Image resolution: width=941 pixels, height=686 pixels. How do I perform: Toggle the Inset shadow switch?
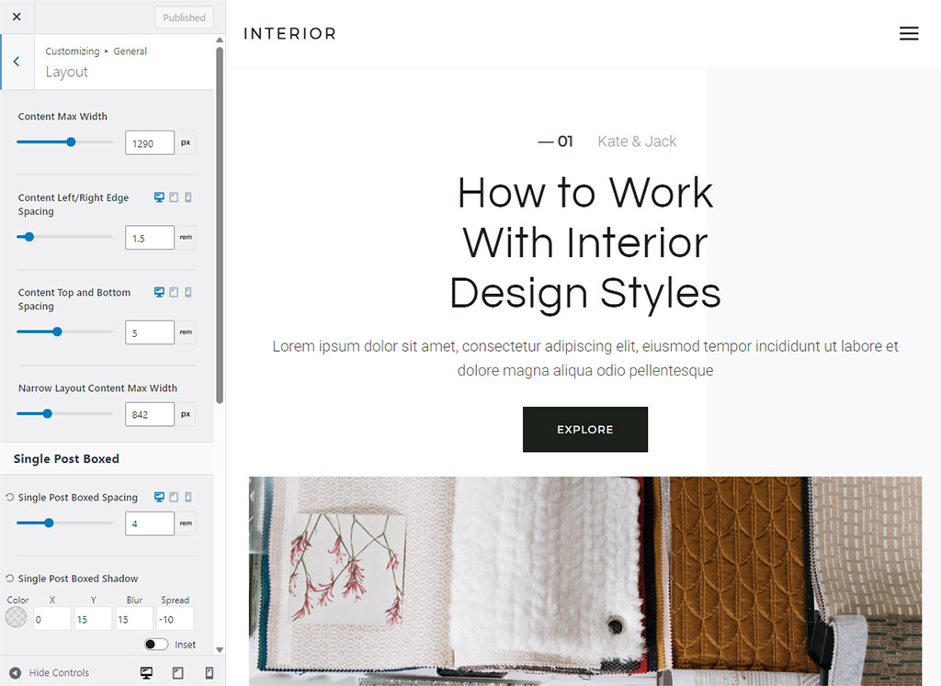click(x=156, y=645)
